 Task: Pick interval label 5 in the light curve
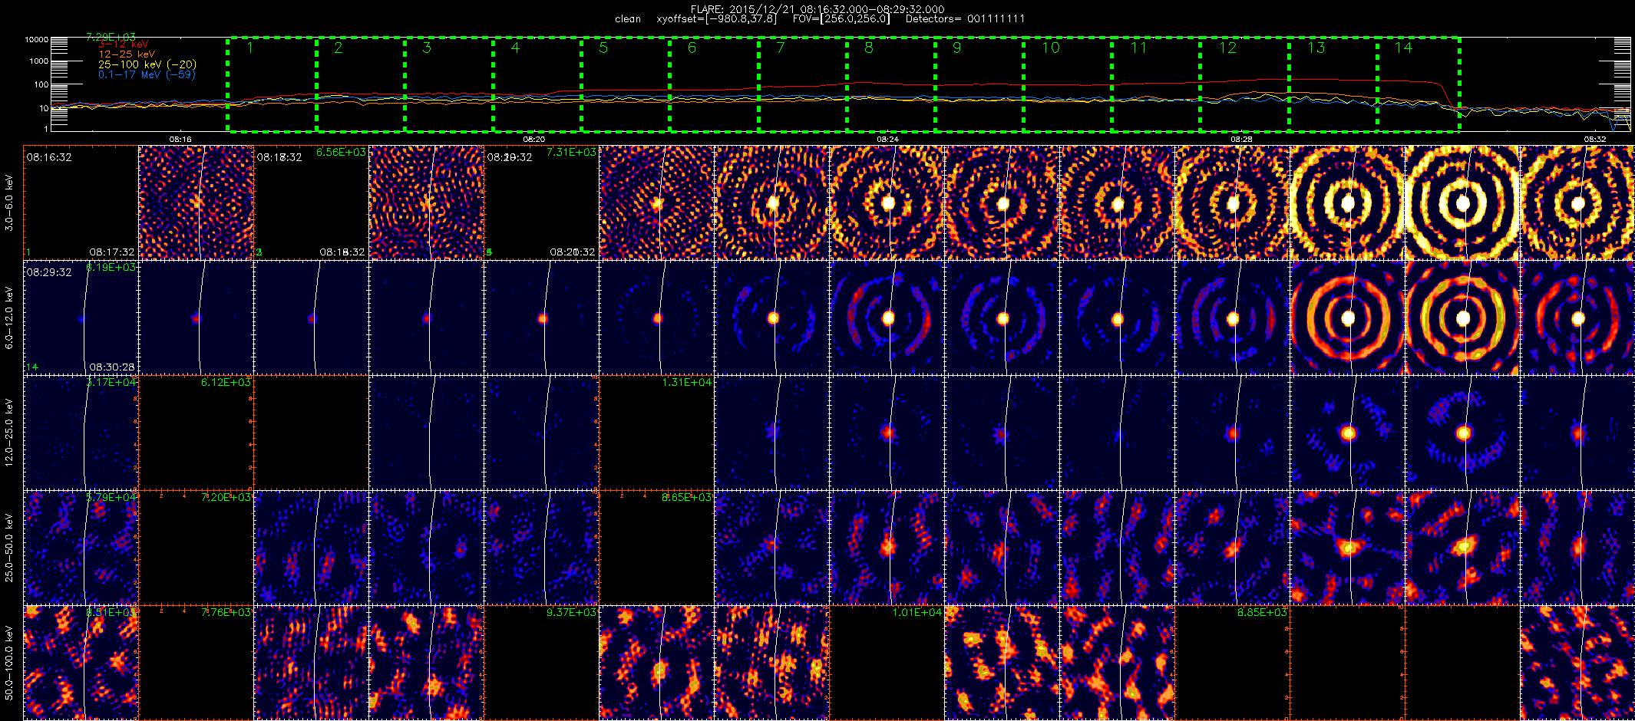[x=603, y=48]
